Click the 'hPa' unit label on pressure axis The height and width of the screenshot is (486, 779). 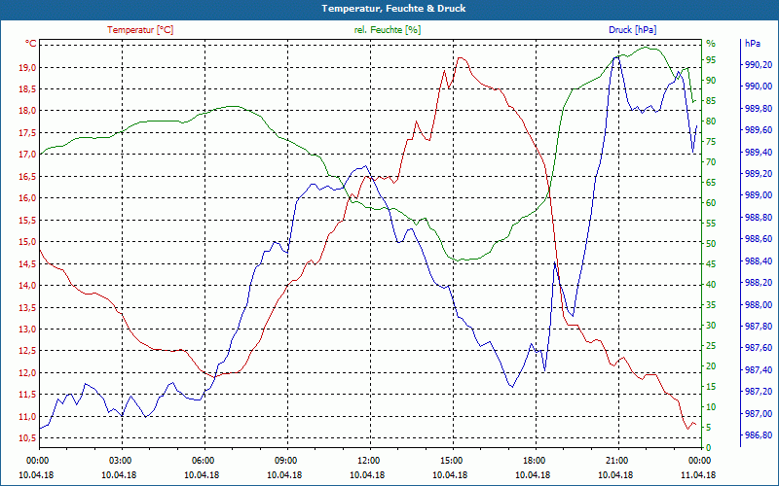753,44
